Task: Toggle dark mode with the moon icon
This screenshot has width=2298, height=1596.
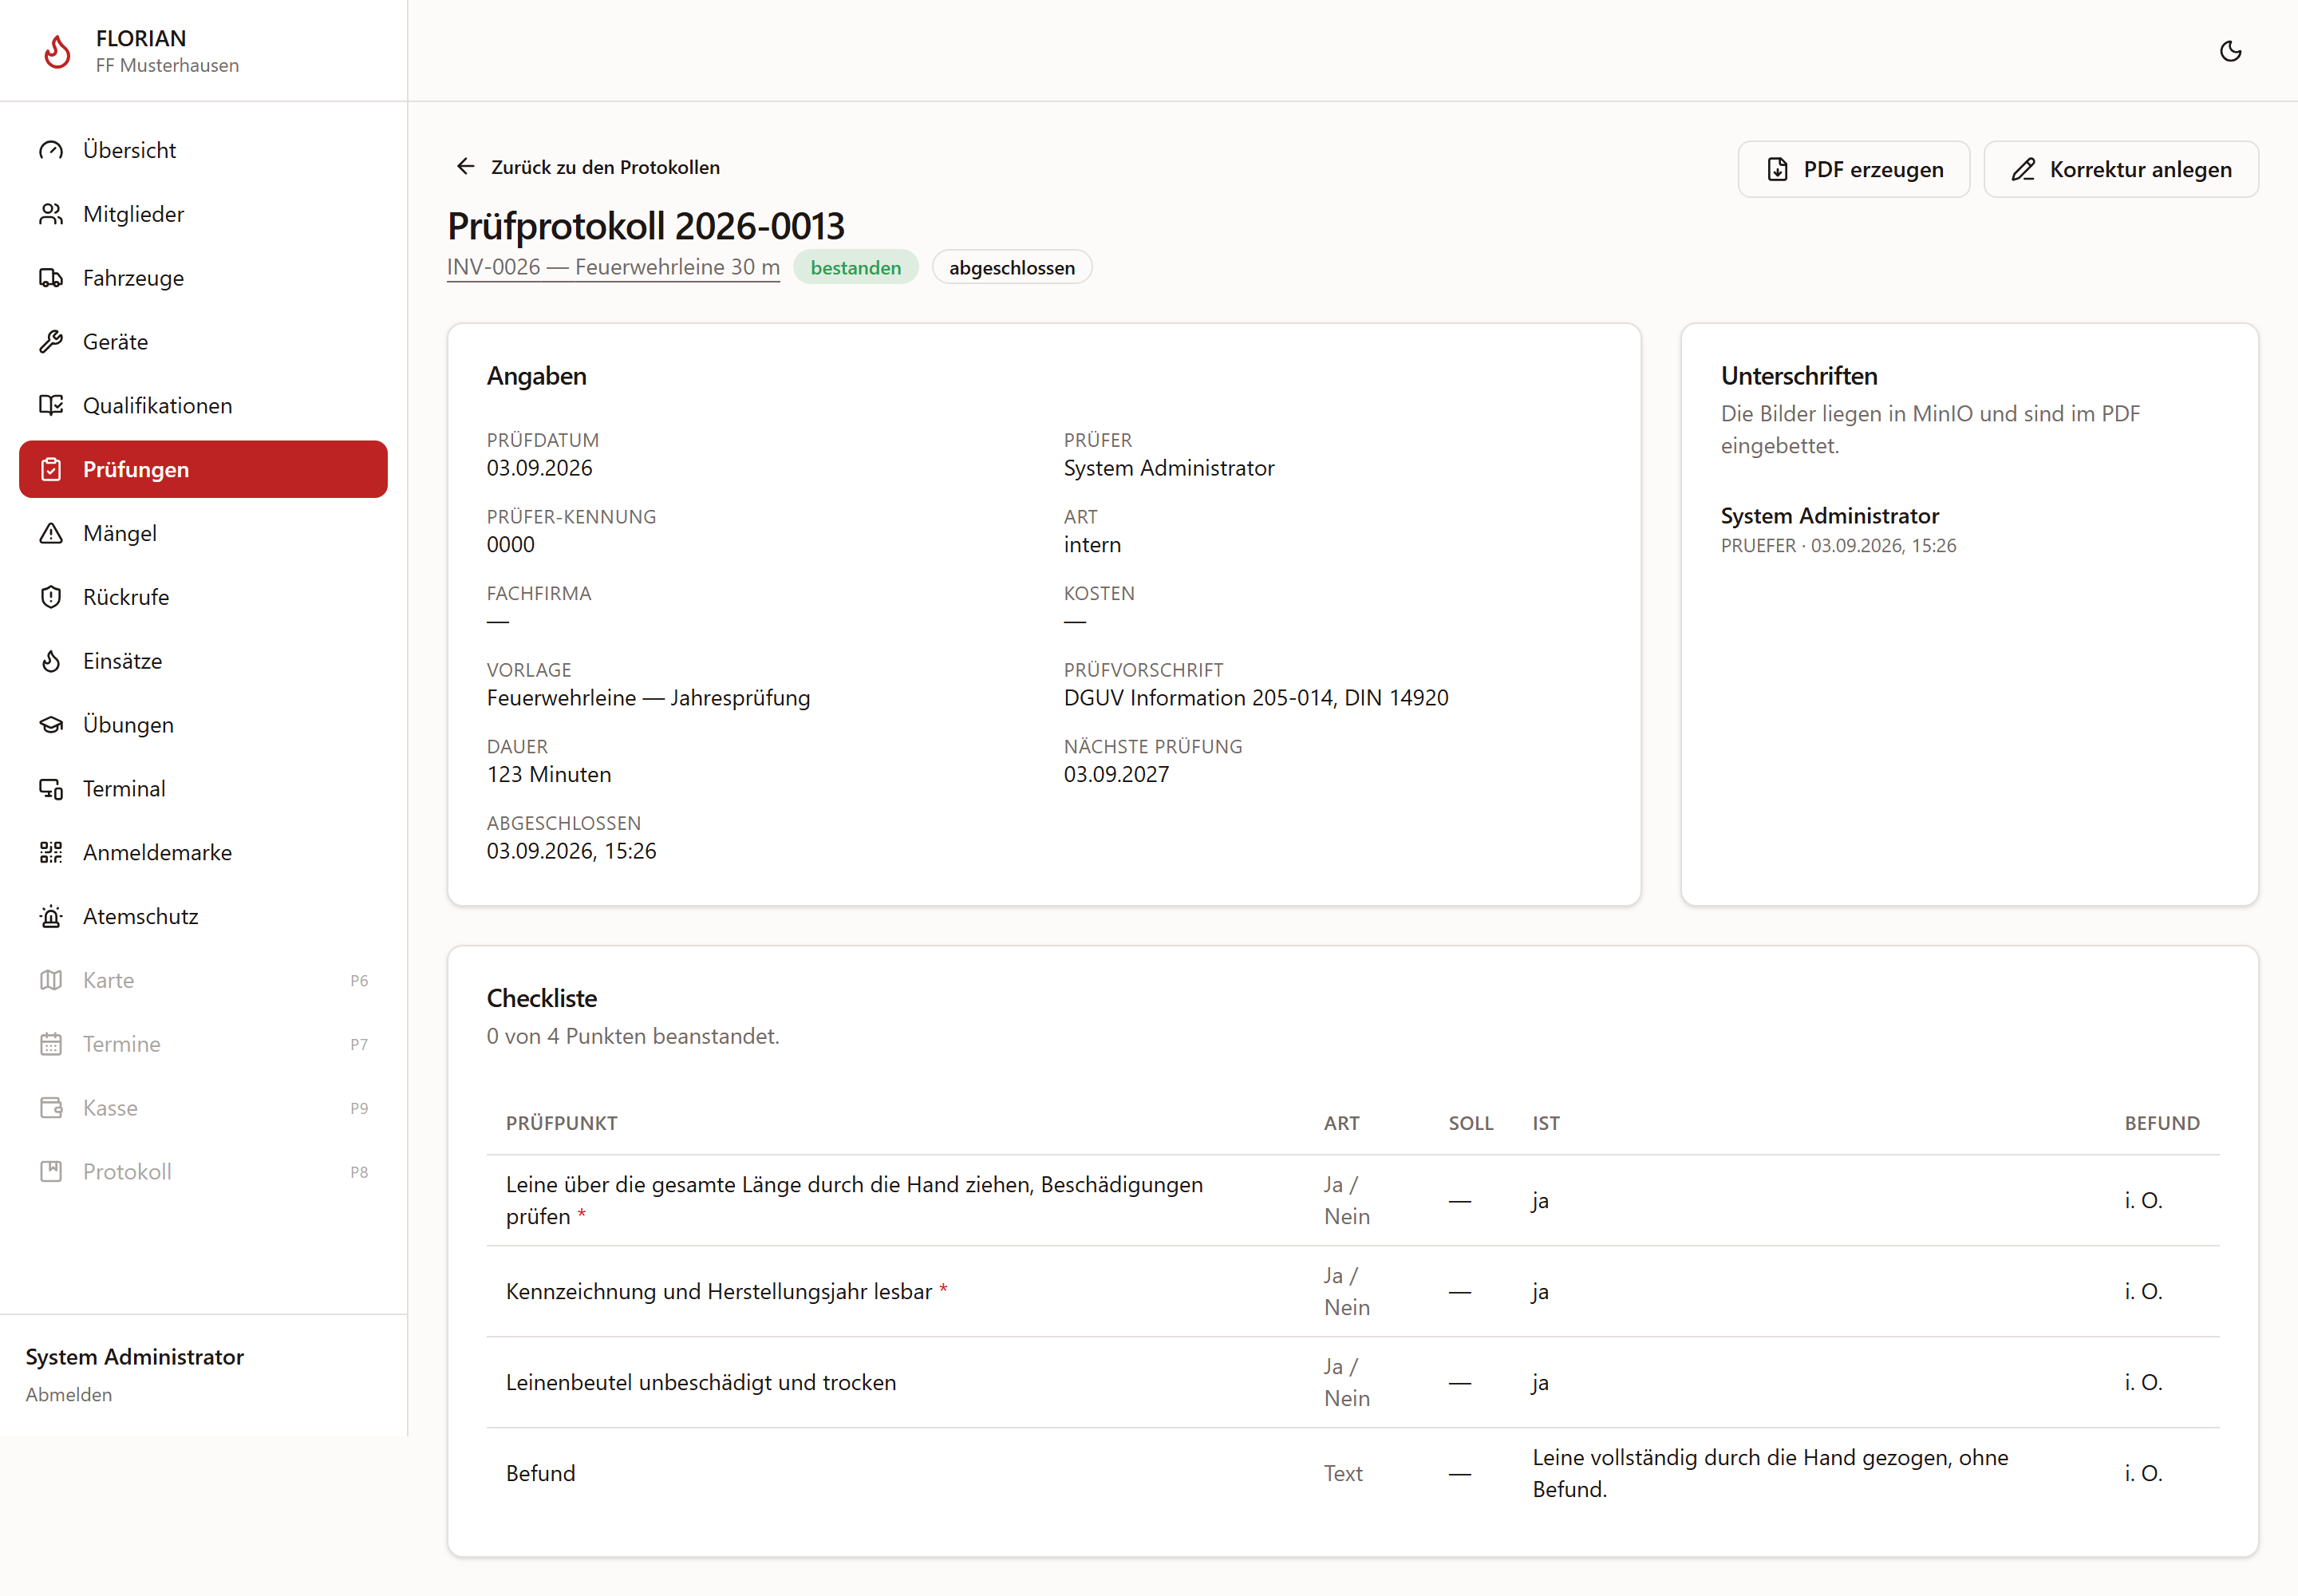Action: tap(2230, 51)
